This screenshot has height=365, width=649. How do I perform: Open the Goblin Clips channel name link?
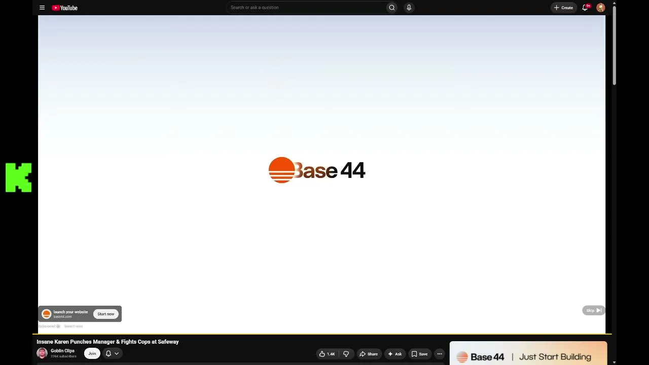pyautogui.click(x=62, y=351)
